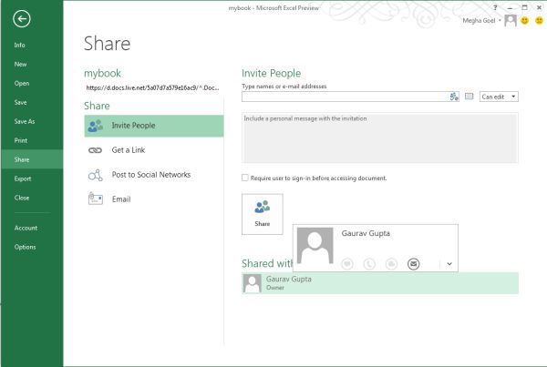
Task: Open Account settings
Action: [x=26, y=228]
